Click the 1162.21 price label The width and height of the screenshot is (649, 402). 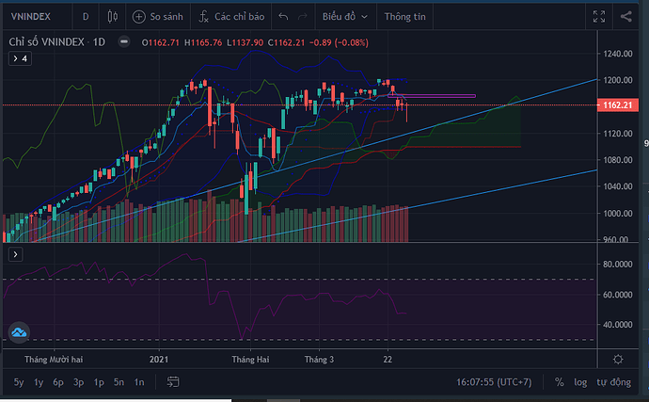(618, 105)
